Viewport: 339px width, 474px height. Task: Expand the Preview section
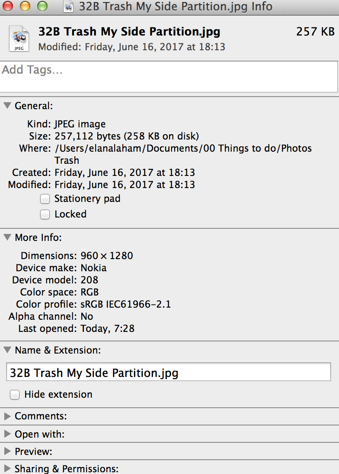[7, 451]
